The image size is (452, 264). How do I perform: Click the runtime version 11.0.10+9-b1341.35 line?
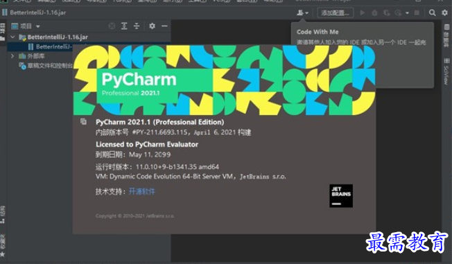click(157, 167)
